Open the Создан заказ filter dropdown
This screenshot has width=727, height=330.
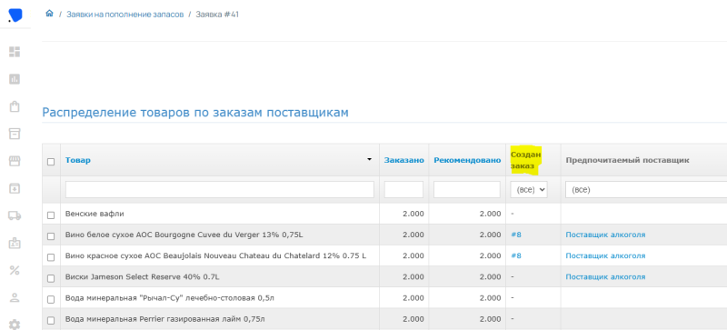click(x=529, y=189)
